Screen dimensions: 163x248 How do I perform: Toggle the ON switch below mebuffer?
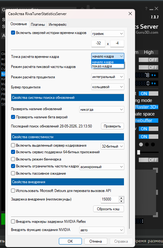(x=149, y=129)
